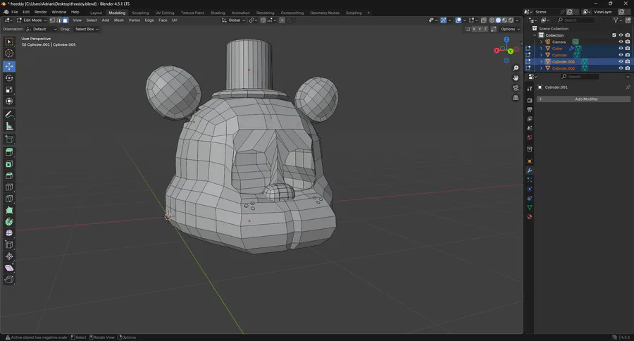Image resolution: width=634 pixels, height=341 pixels.
Task: Click the zoom view magnifier icon
Action: click(x=516, y=68)
